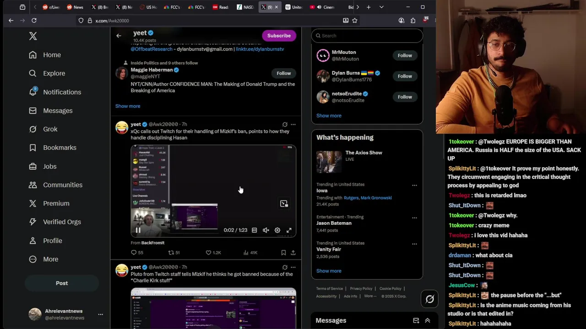Open Bookmarks in the sidebar
This screenshot has width=586, height=329.
tap(52, 148)
